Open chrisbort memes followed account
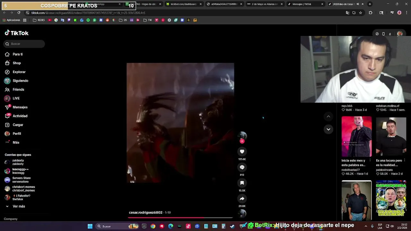The image size is (411, 231). (20, 189)
